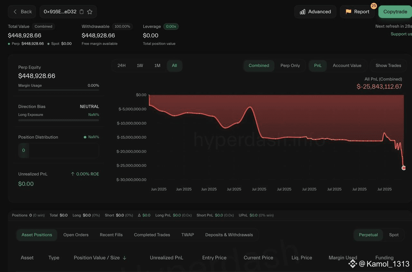This screenshot has width=412, height=272.
Task: Toggle Show Trades on chart
Action: click(x=388, y=66)
